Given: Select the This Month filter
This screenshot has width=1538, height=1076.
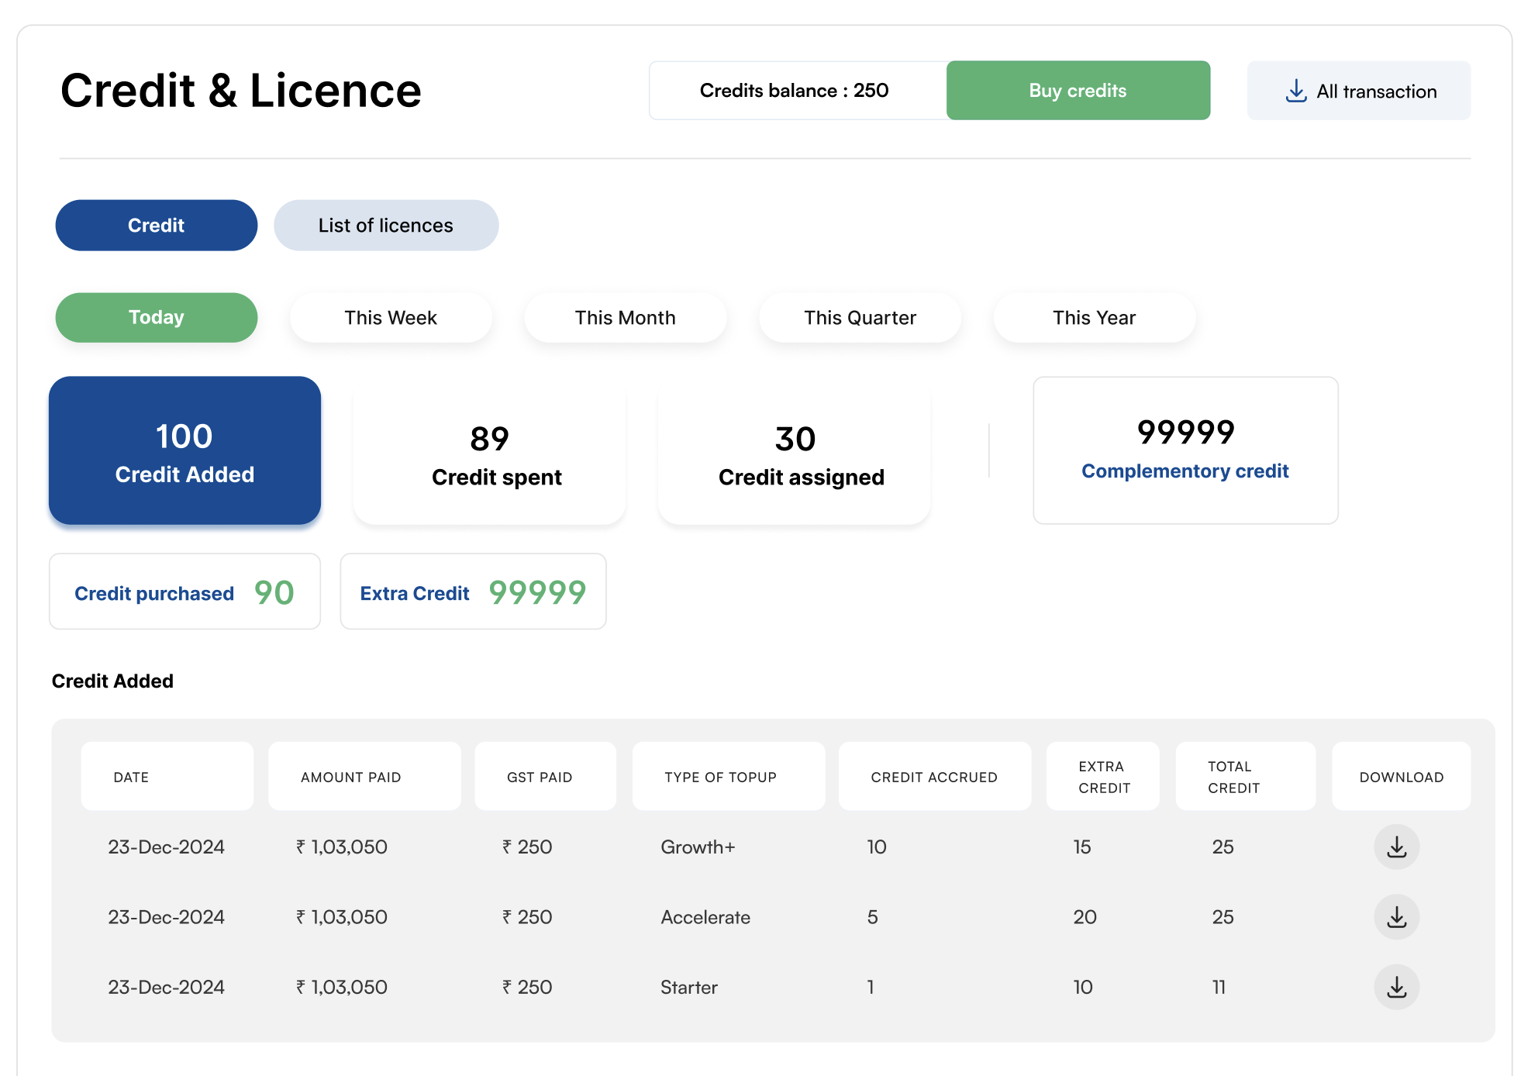Looking at the screenshot, I should click(x=625, y=317).
